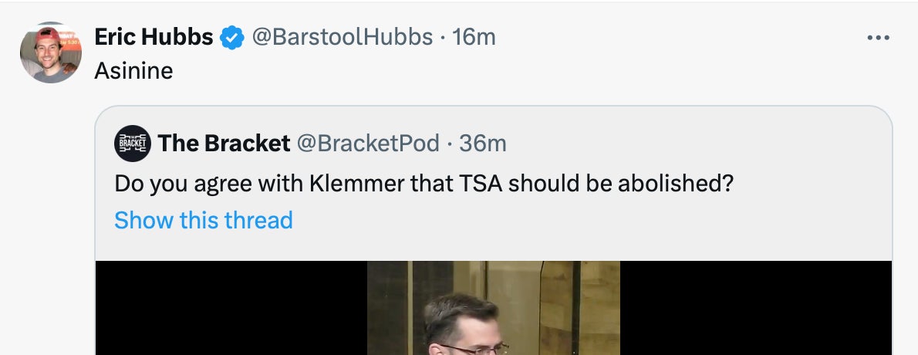This screenshot has width=918, height=355.
Task: Click The Bracket logo avatar
Action: 132,144
